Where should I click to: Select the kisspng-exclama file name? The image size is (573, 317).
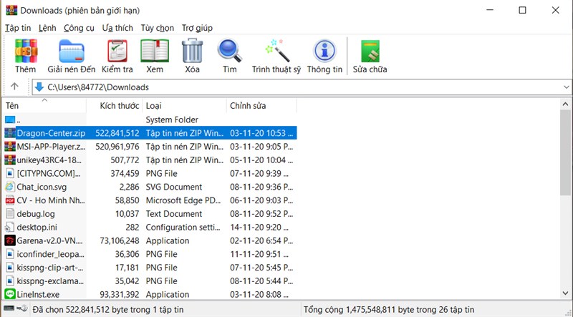pyautogui.click(x=50, y=281)
